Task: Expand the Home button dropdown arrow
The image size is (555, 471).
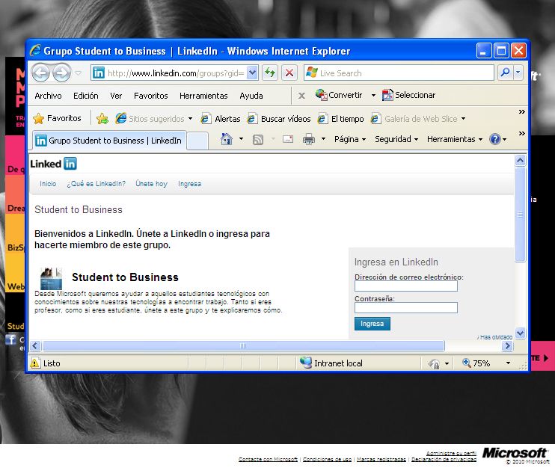Action: 241,139
